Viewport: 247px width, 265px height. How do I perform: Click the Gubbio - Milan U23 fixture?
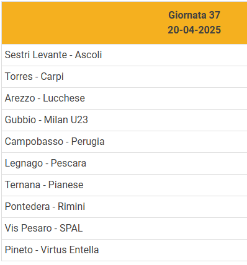(124, 120)
